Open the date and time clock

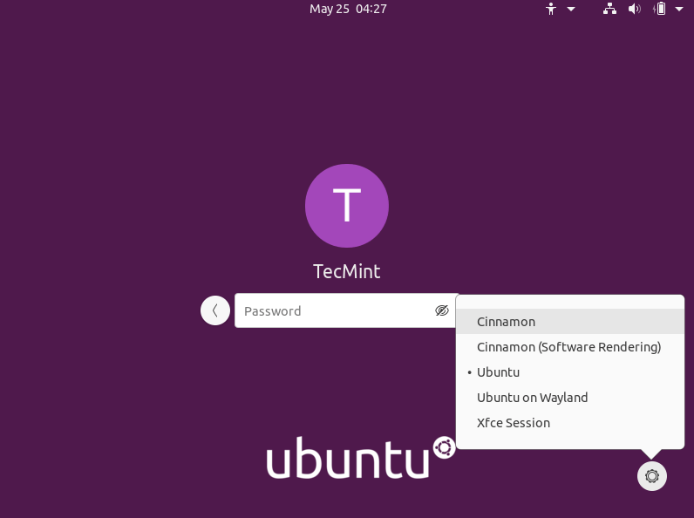[x=348, y=9]
